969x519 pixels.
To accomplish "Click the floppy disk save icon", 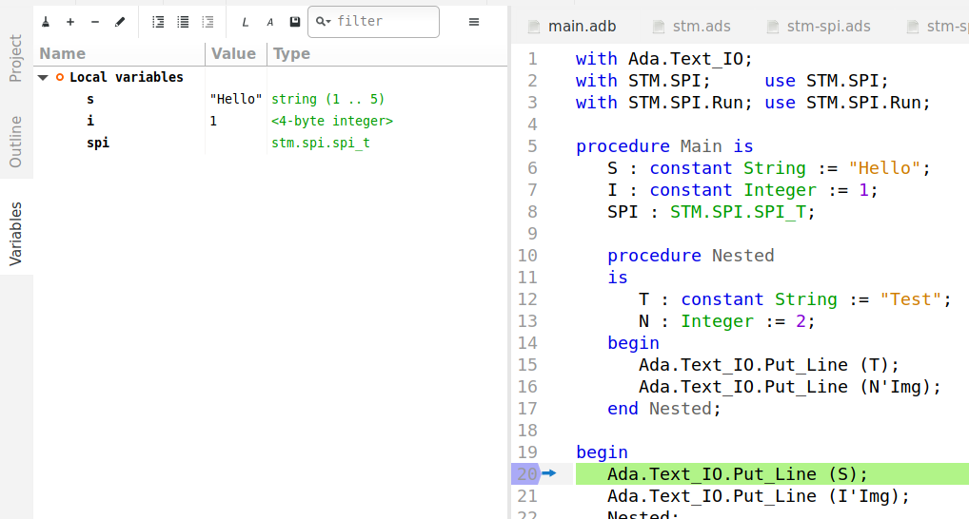I will [x=295, y=22].
